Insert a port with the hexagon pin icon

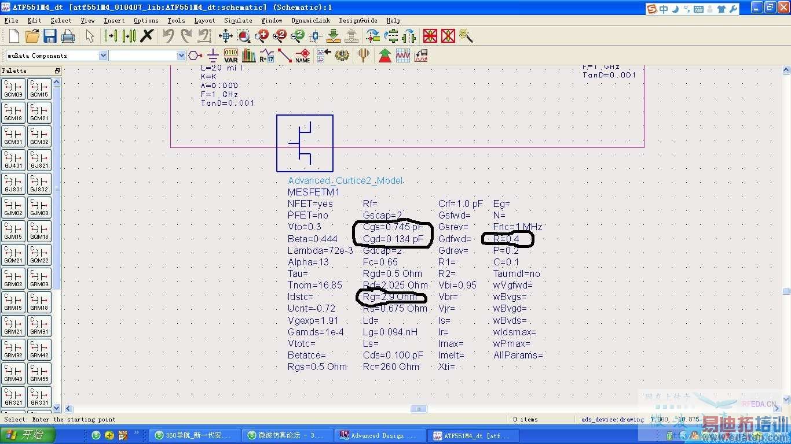[195, 55]
